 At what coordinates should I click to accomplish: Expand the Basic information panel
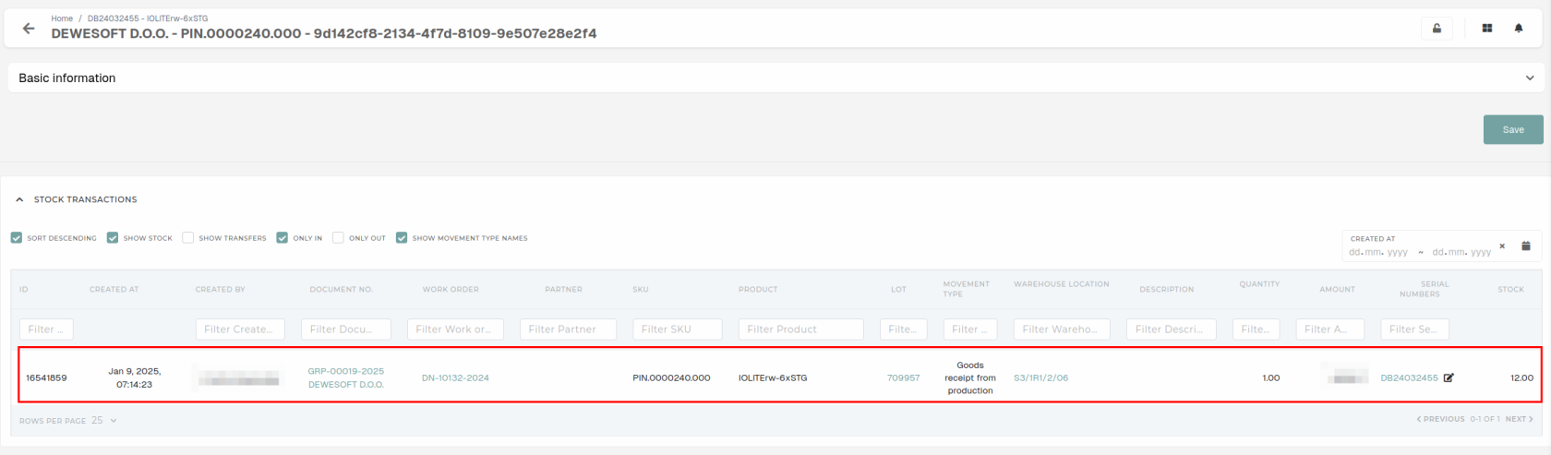pos(775,78)
